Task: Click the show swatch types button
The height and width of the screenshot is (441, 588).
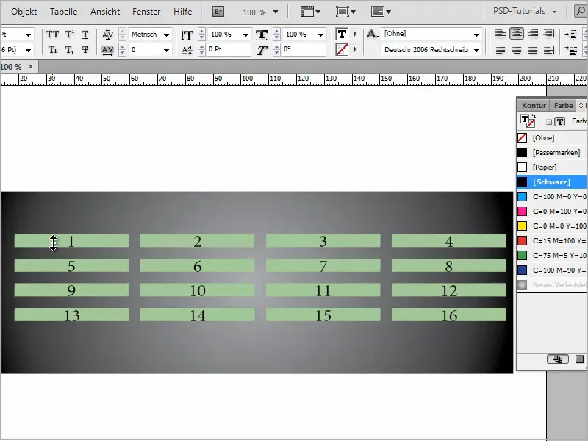Action: (558, 359)
